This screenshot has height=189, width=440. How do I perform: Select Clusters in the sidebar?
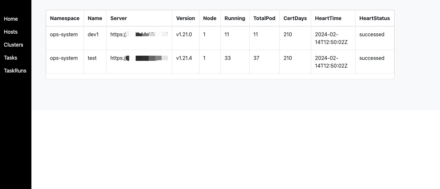tap(13, 45)
